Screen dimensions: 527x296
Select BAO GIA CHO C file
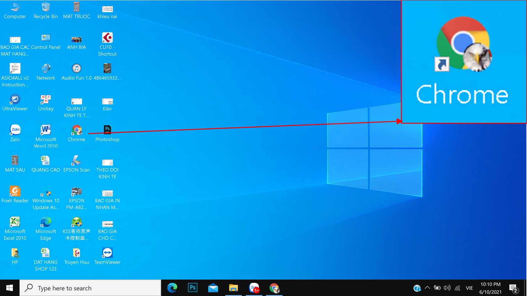coord(107,231)
